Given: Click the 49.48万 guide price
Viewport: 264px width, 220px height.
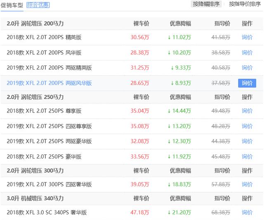Looking at the screenshot, I should [221, 111].
